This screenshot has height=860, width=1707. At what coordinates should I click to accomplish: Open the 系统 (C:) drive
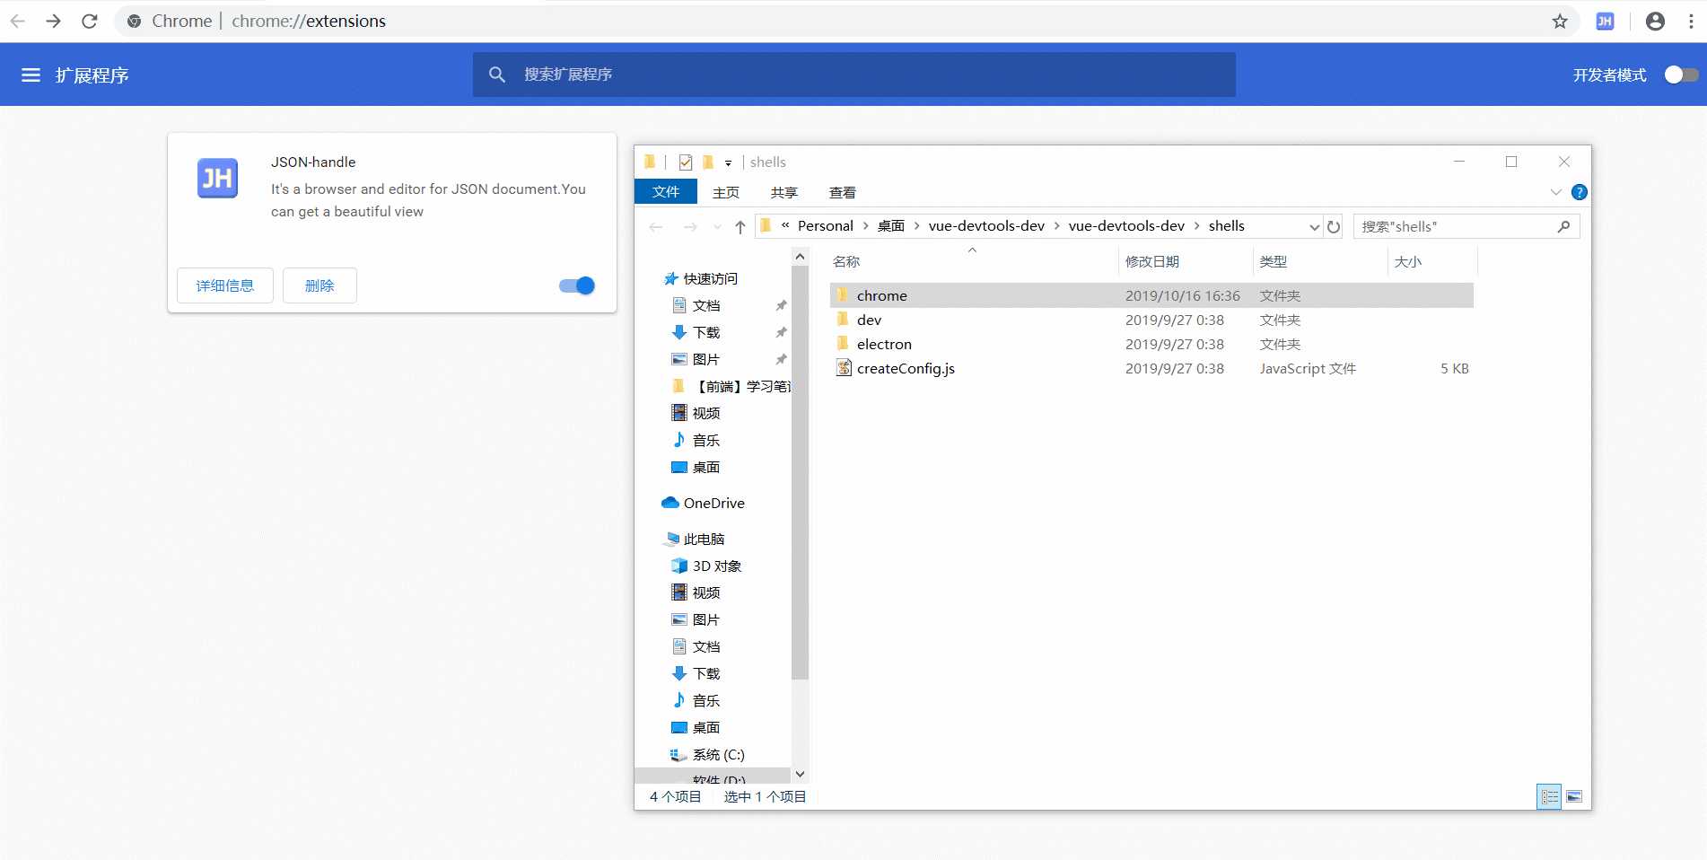coord(707,755)
